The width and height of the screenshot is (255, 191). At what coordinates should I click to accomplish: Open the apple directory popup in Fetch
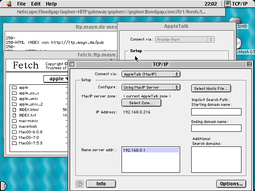click(56, 79)
